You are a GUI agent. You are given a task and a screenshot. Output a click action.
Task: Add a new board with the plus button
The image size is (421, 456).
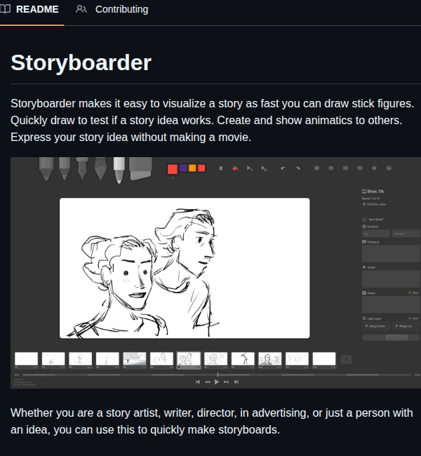[x=346, y=359]
